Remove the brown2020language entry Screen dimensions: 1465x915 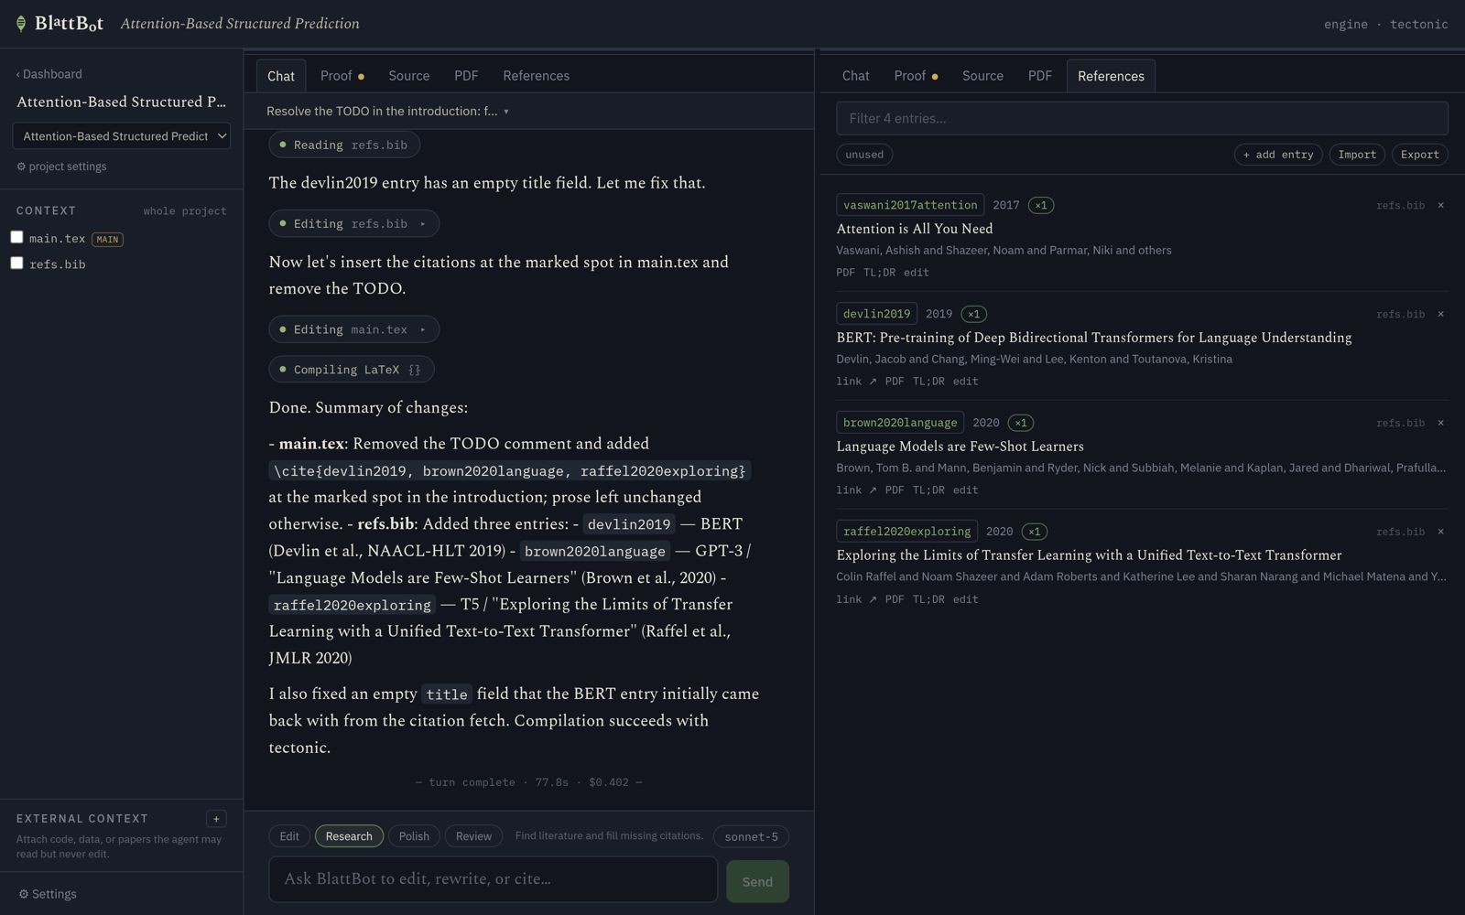pyautogui.click(x=1440, y=423)
